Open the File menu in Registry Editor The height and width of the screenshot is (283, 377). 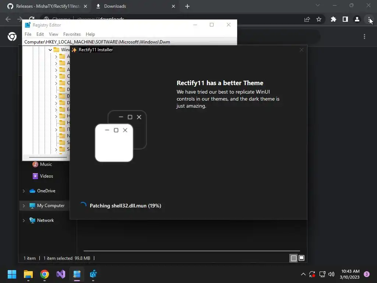28,34
